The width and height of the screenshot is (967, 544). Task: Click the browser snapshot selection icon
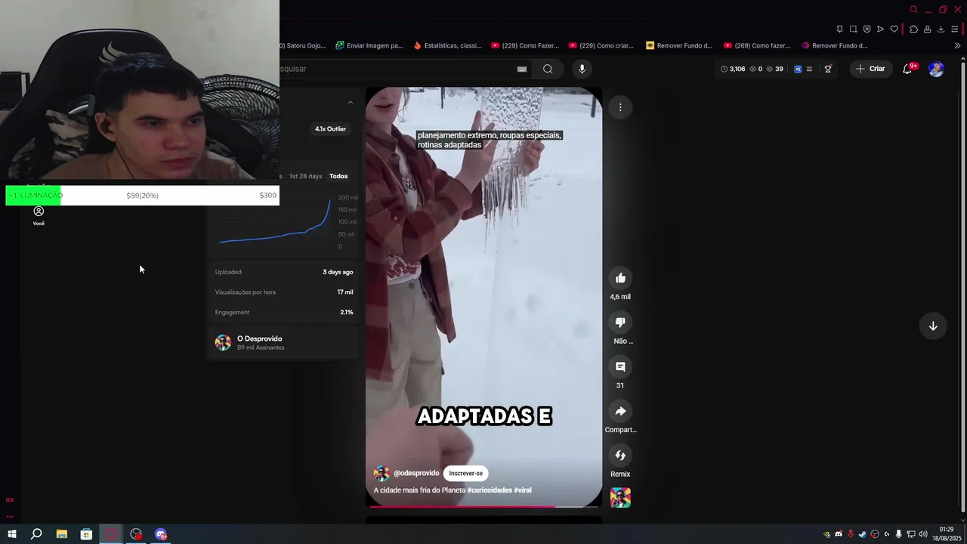(853, 29)
